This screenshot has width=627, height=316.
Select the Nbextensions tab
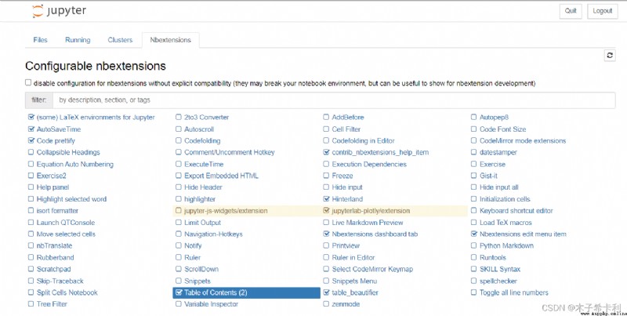point(170,40)
